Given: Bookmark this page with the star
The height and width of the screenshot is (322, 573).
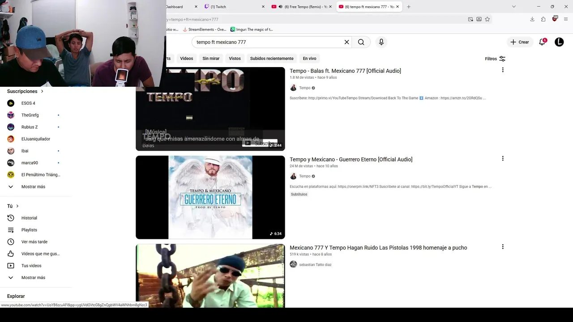Looking at the screenshot, I should click(487, 19).
